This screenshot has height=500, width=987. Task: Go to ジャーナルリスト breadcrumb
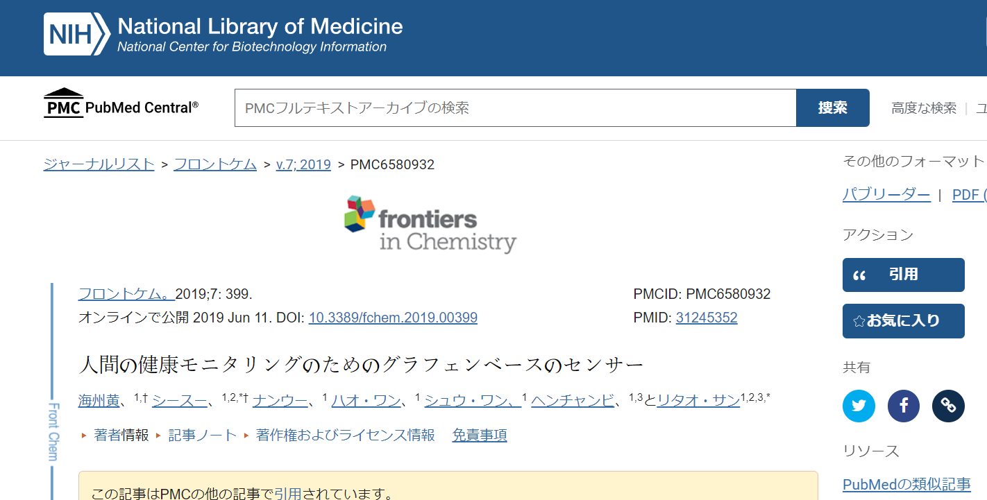[x=99, y=164]
